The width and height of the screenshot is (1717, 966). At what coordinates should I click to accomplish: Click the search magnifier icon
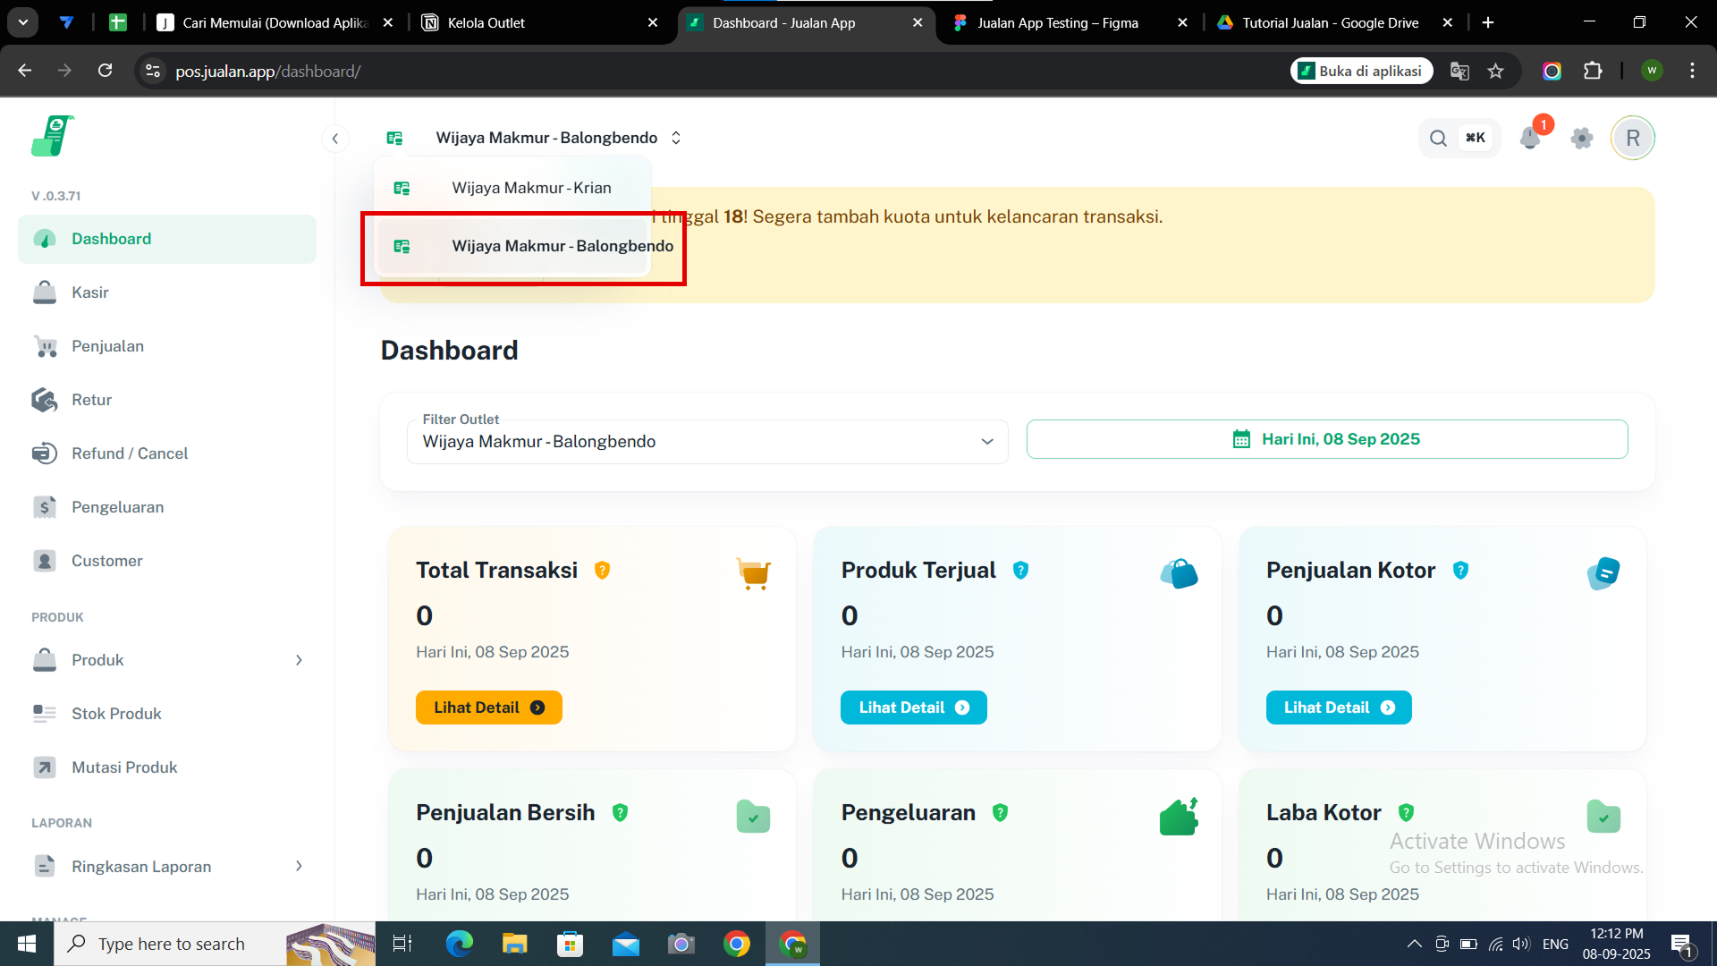1438,138
